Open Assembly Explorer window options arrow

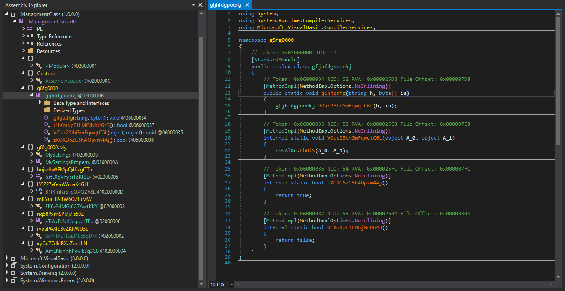[193, 5]
